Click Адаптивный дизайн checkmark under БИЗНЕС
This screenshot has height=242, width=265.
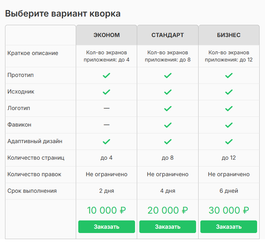pyautogui.click(x=229, y=142)
